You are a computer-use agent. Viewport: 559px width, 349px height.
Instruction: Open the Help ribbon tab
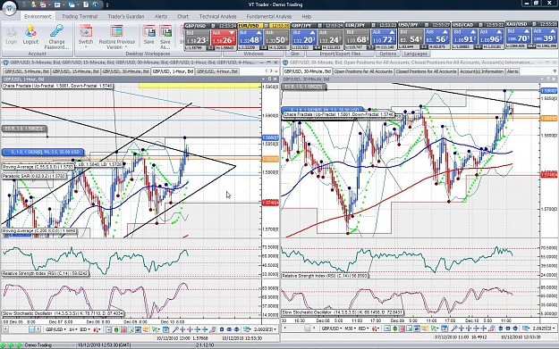306,16
